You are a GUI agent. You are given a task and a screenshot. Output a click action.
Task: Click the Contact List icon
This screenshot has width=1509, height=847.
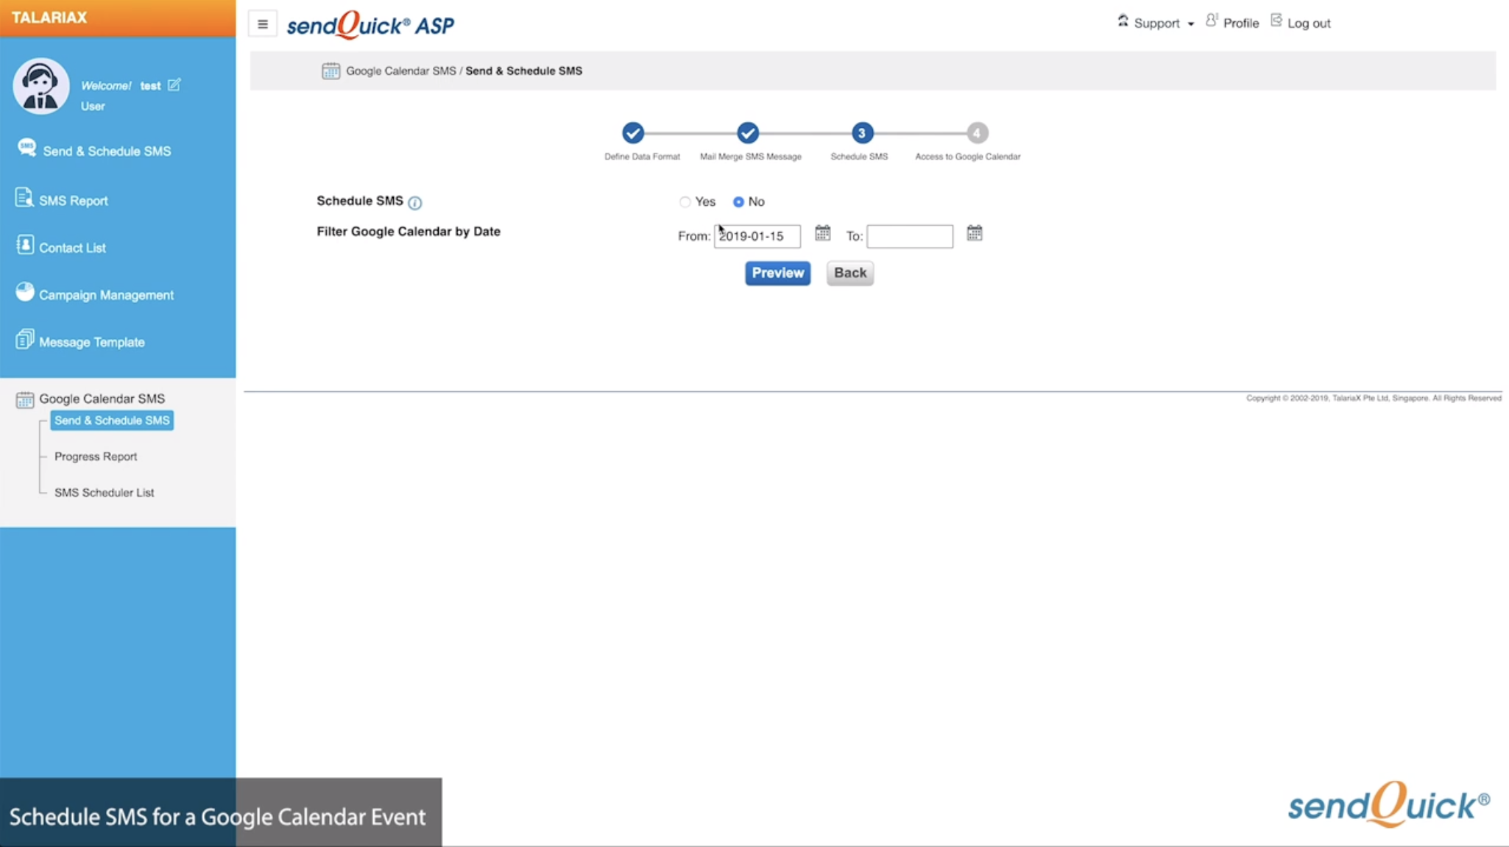click(25, 245)
